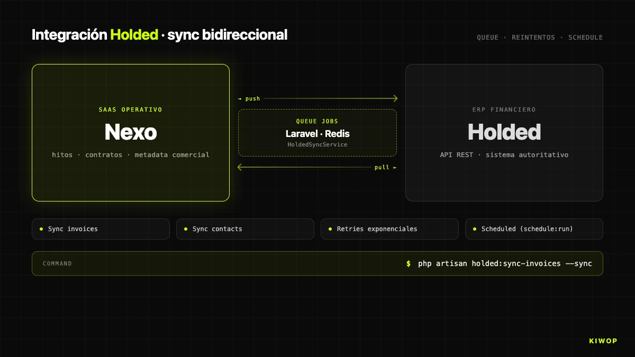Click the green push arrow

click(x=328, y=98)
